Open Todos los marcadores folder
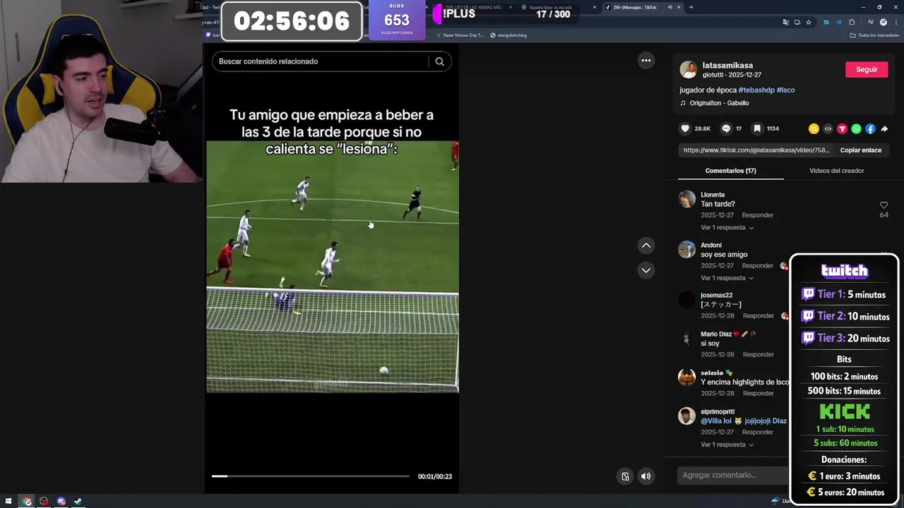904x508 pixels. point(874,35)
